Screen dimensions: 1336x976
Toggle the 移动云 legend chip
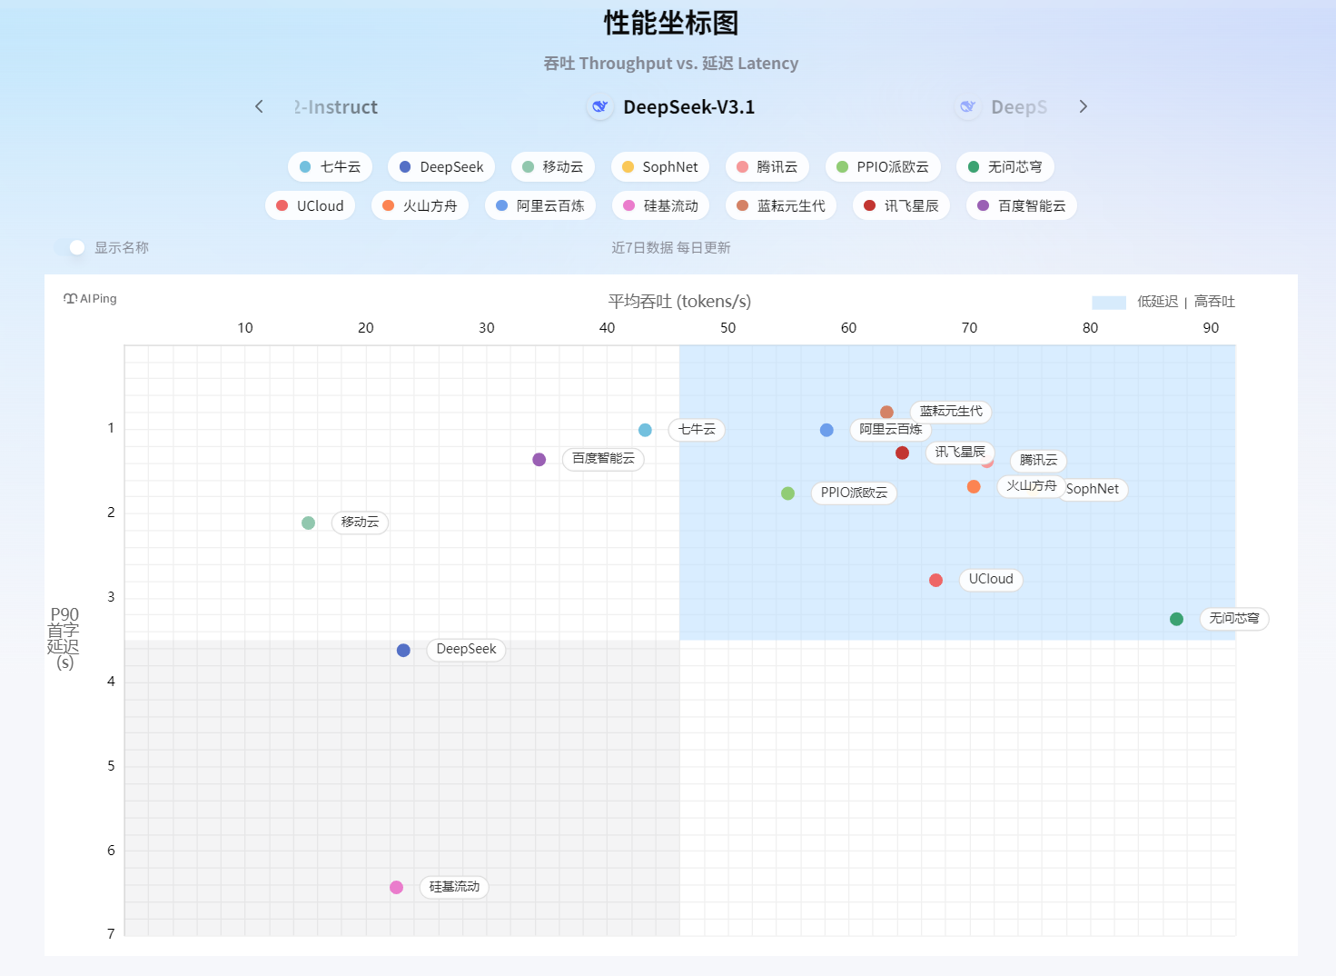pyautogui.click(x=552, y=167)
